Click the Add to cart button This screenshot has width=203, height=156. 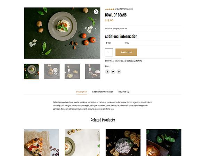(126, 52)
